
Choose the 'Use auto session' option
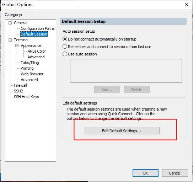pyautogui.click(x=65, y=54)
